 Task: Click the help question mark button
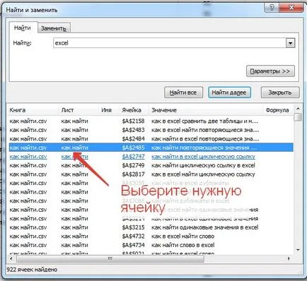click(x=272, y=7)
